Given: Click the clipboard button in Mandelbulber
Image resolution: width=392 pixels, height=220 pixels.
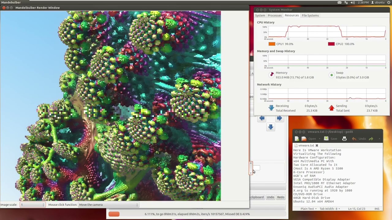Looking at the screenshot, I should 257,197.
